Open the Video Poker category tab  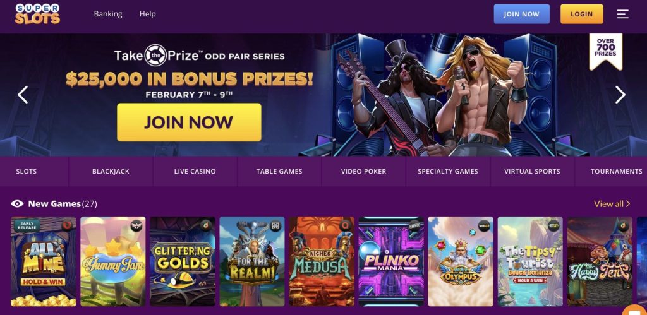coord(363,171)
